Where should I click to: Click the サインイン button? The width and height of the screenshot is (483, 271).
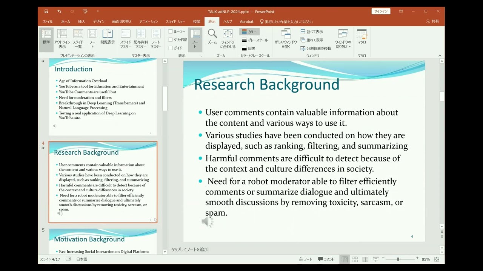[381, 11]
